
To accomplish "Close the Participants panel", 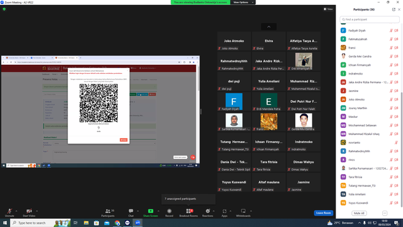I will pos(399,9).
